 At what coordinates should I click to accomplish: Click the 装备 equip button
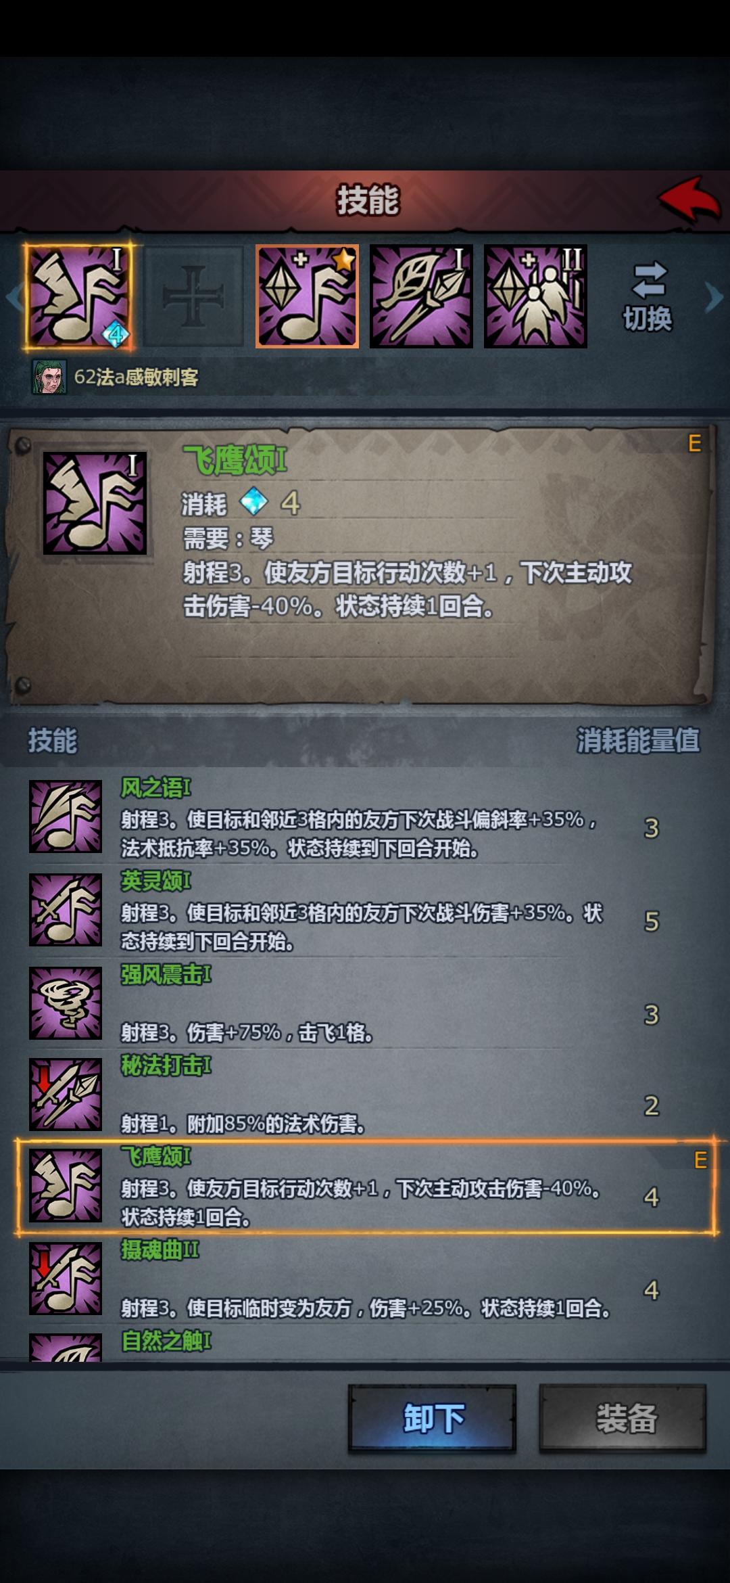point(623,1418)
